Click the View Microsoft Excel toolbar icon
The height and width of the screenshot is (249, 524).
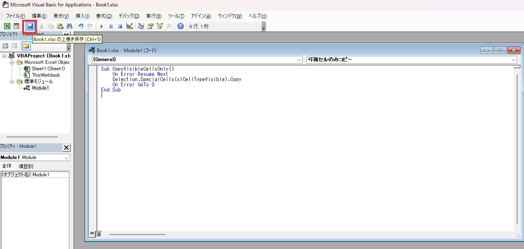tap(7, 26)
